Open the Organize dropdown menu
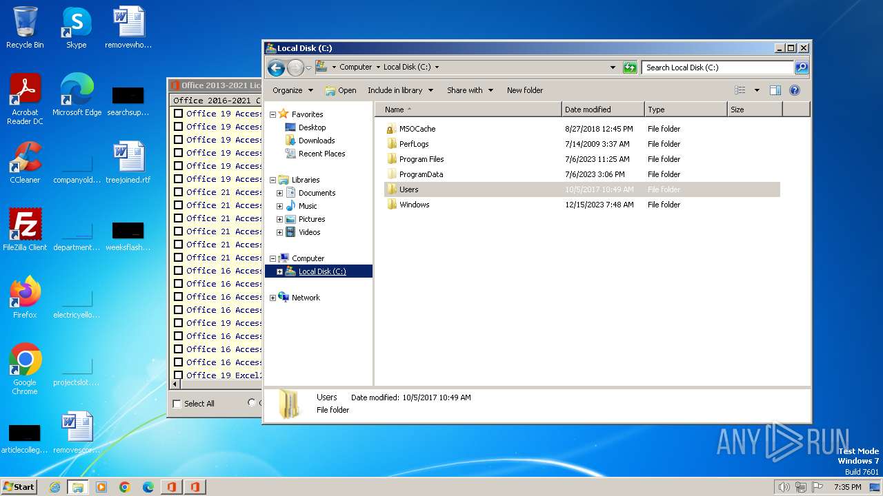 pos(292,90)
